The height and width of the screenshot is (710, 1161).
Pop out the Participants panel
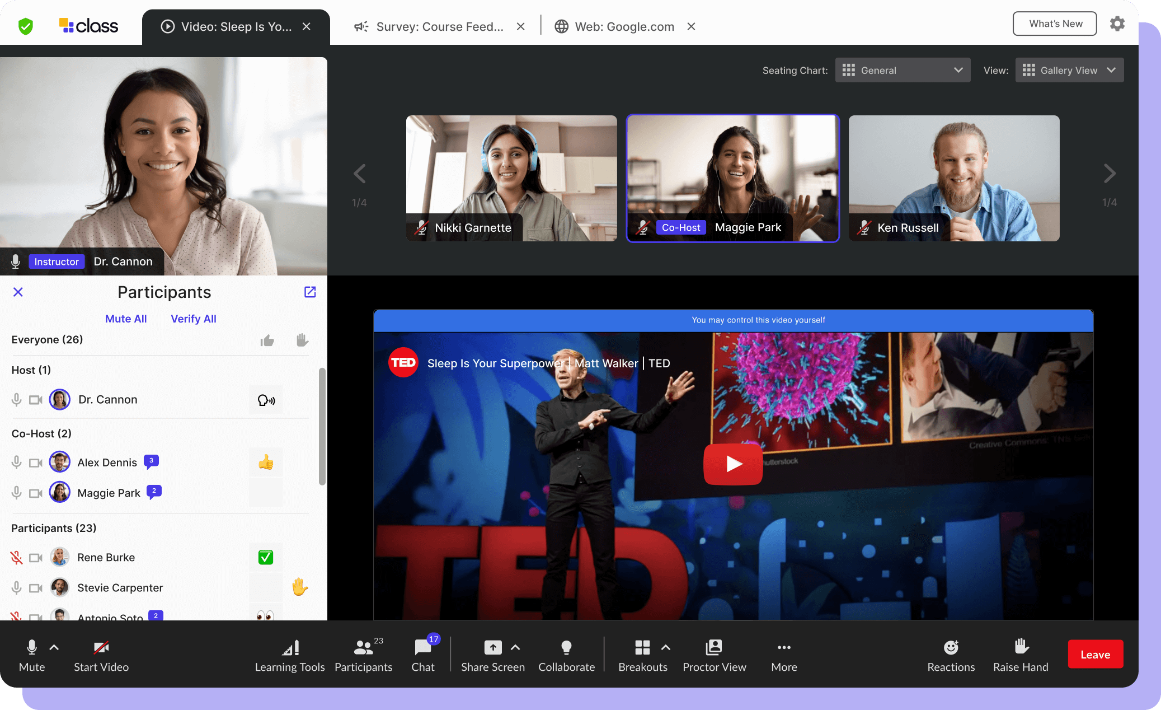(x=310, y=292)
